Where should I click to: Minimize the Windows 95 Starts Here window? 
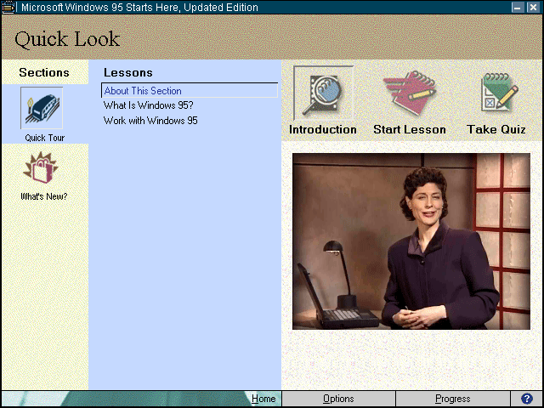click(x=518, y=8)
